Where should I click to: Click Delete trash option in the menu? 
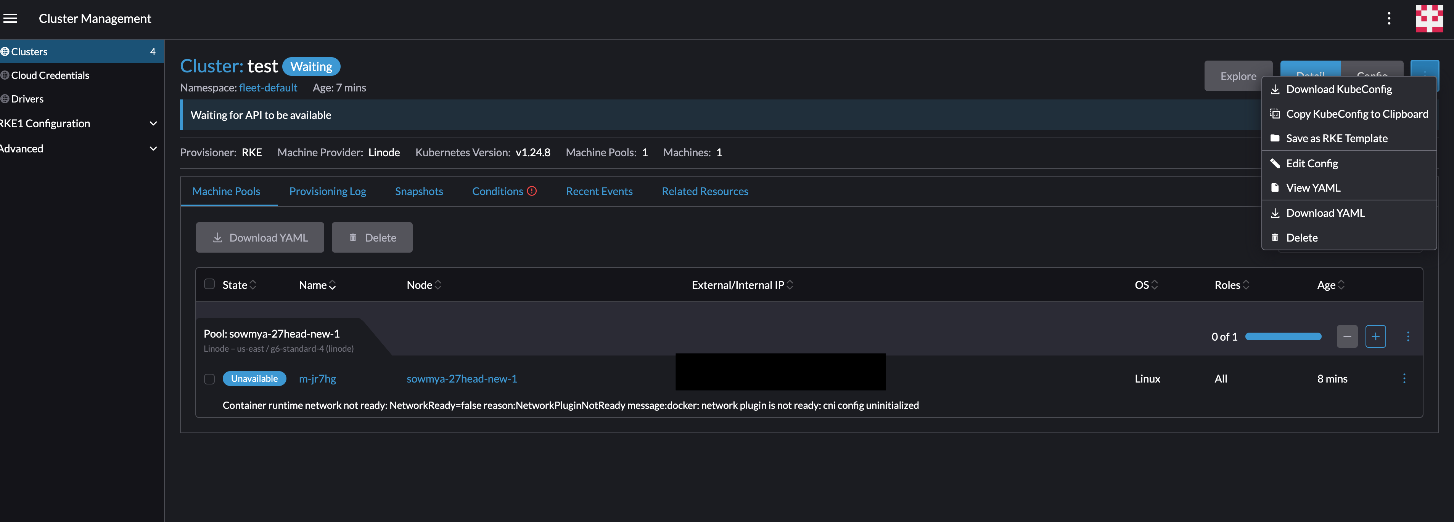(x=1300, y=237)
